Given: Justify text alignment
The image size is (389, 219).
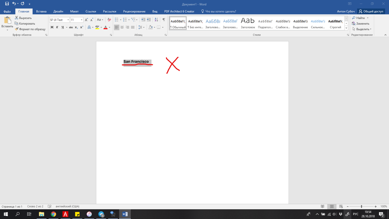Looking at the screenshot, I should point(133,27).
